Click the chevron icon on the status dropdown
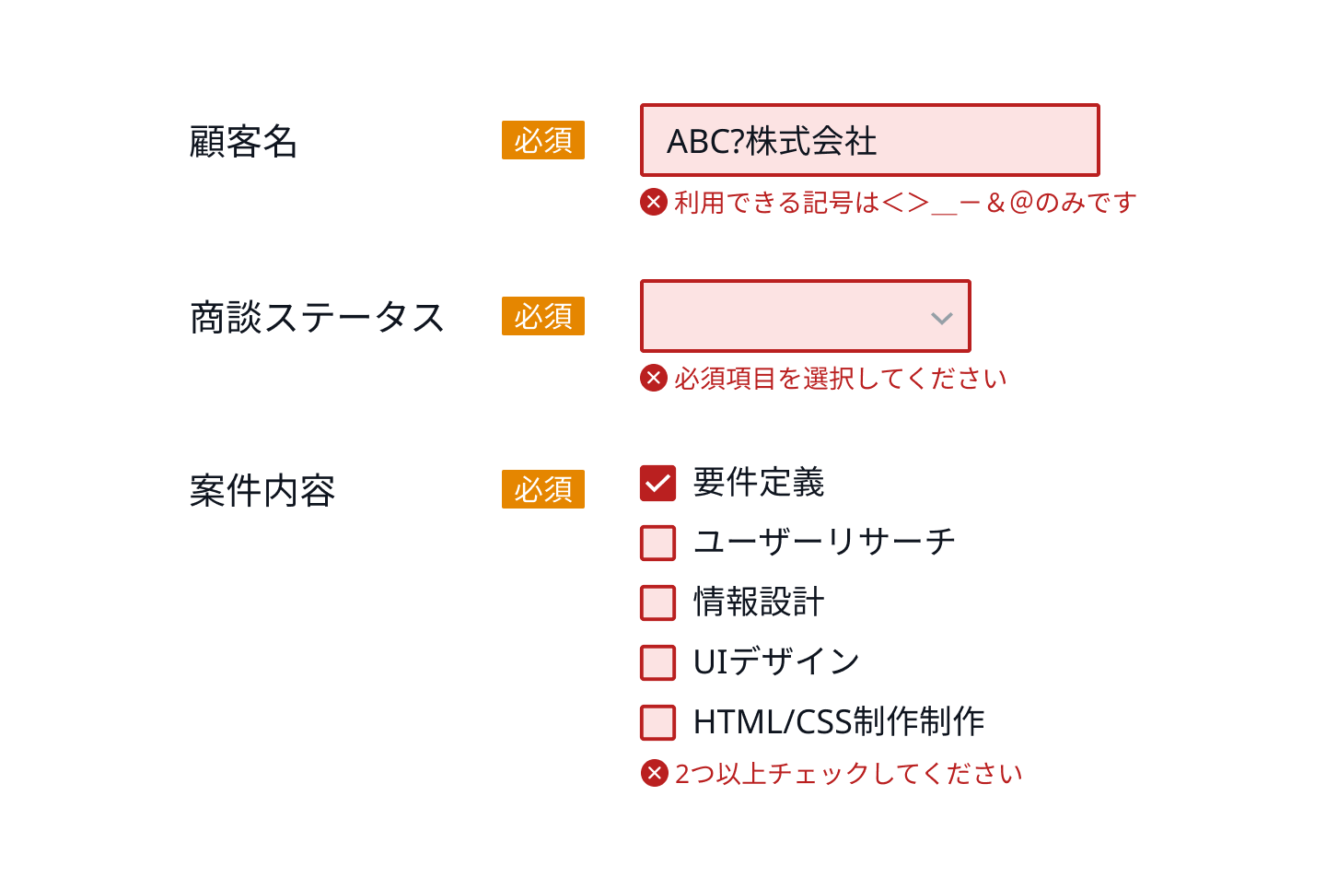Viewport: 1326px width, 889px height. pyautogui.click(x=941, y=317)
